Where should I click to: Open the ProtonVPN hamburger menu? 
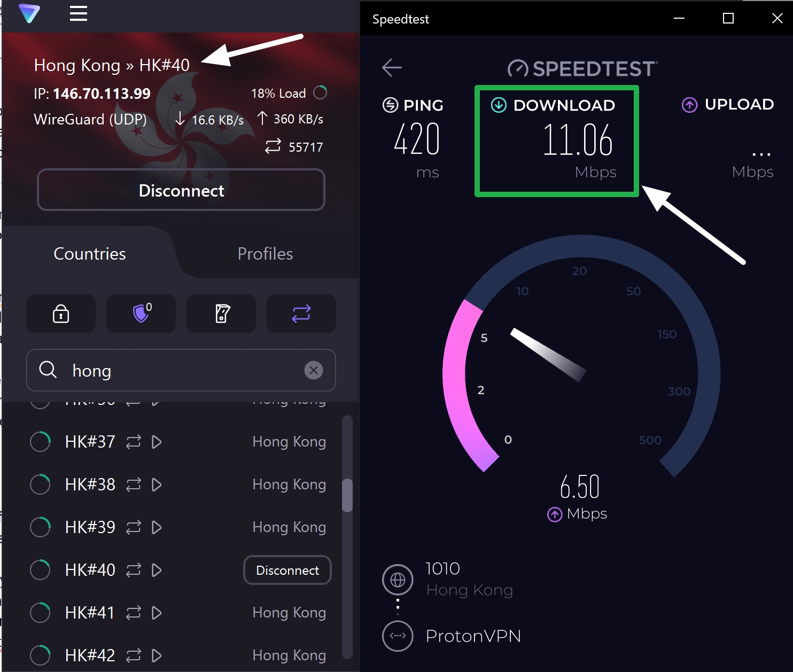(79, 14)
